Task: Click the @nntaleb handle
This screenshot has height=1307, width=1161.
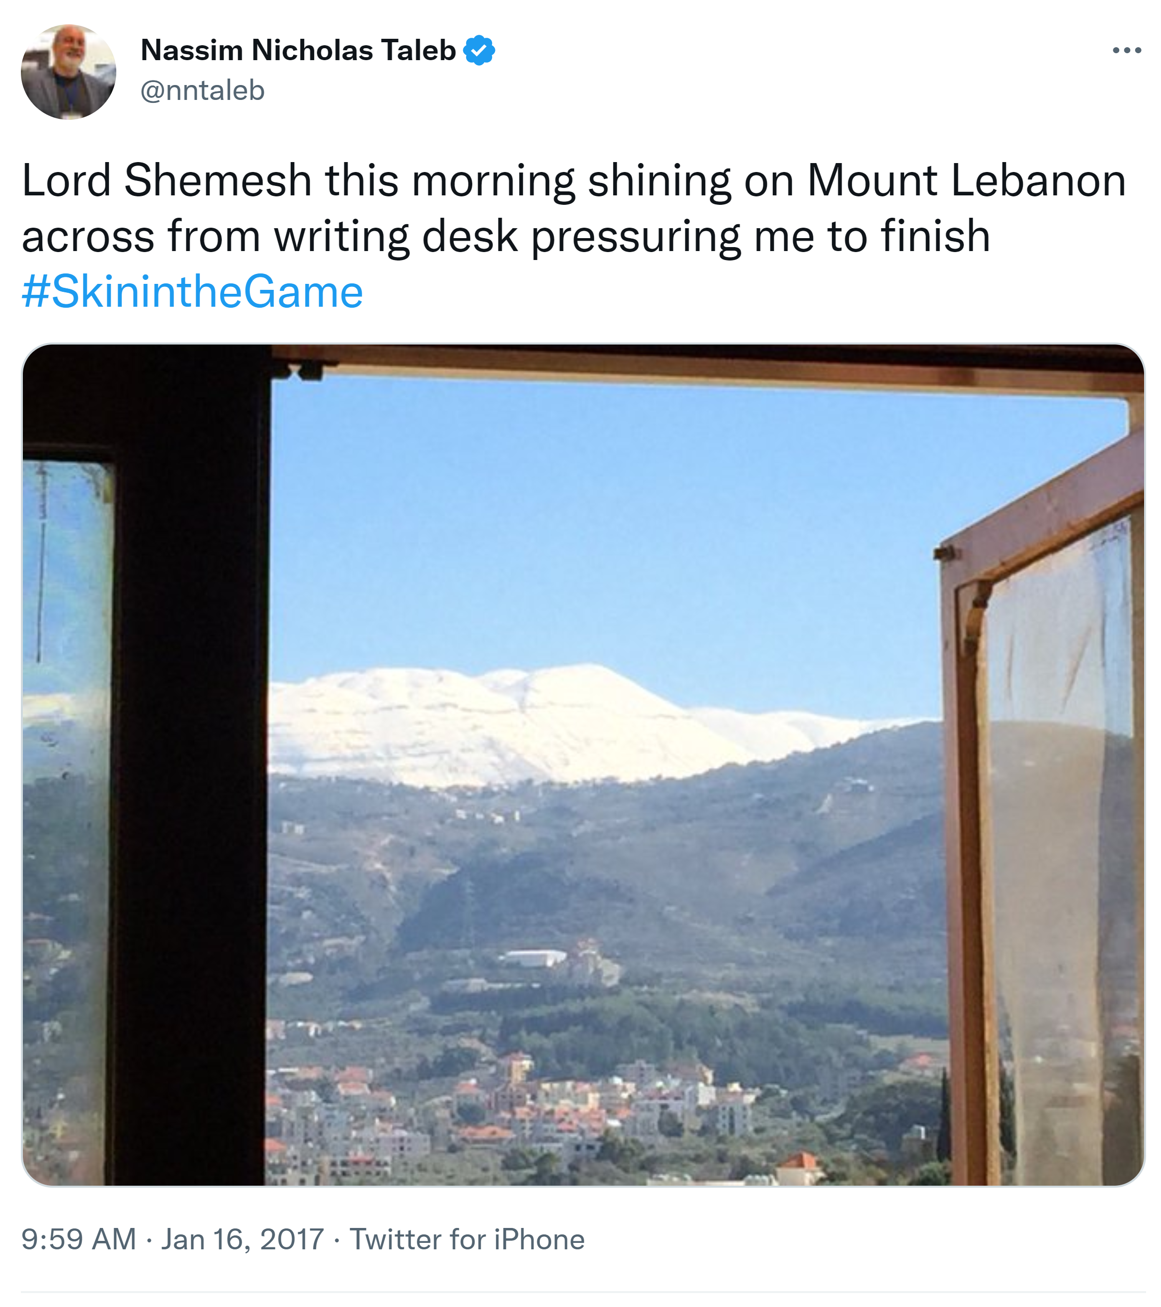Action: (x=202, y=91)
